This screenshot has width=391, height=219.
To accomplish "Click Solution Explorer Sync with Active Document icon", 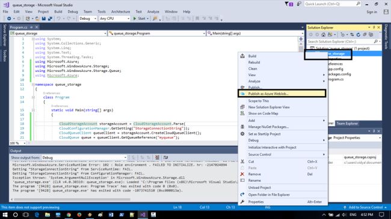I will coord(352,35).
